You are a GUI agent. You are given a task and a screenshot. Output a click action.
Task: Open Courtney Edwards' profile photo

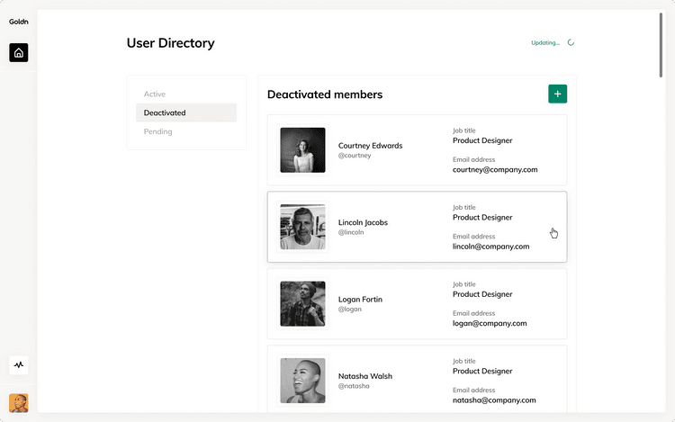click(302, 150)
